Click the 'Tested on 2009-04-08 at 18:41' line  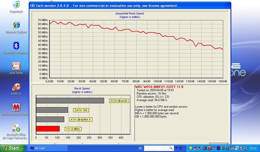(155, 90)
